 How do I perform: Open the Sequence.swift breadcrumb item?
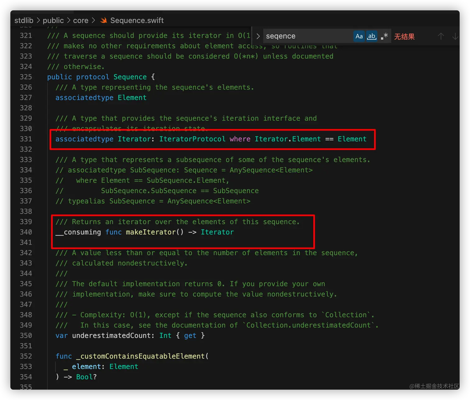click(x=137, y=20)
